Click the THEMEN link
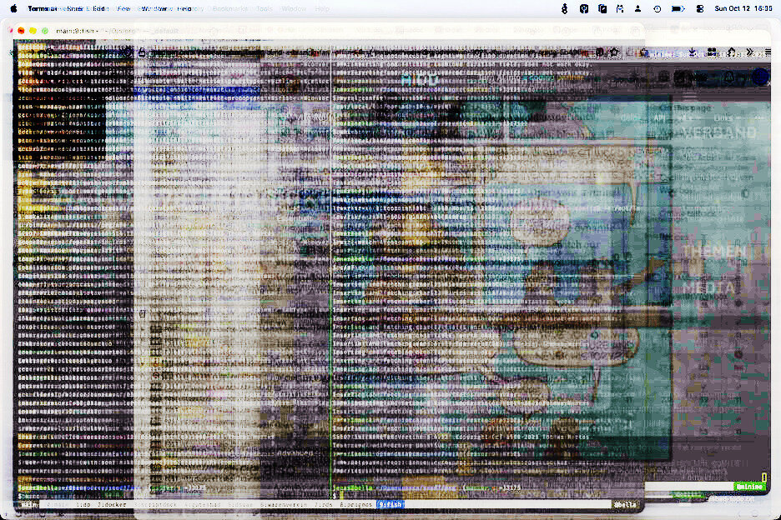Image resolution: width=781 pixels, height=520 pixels. coord(713,251)
